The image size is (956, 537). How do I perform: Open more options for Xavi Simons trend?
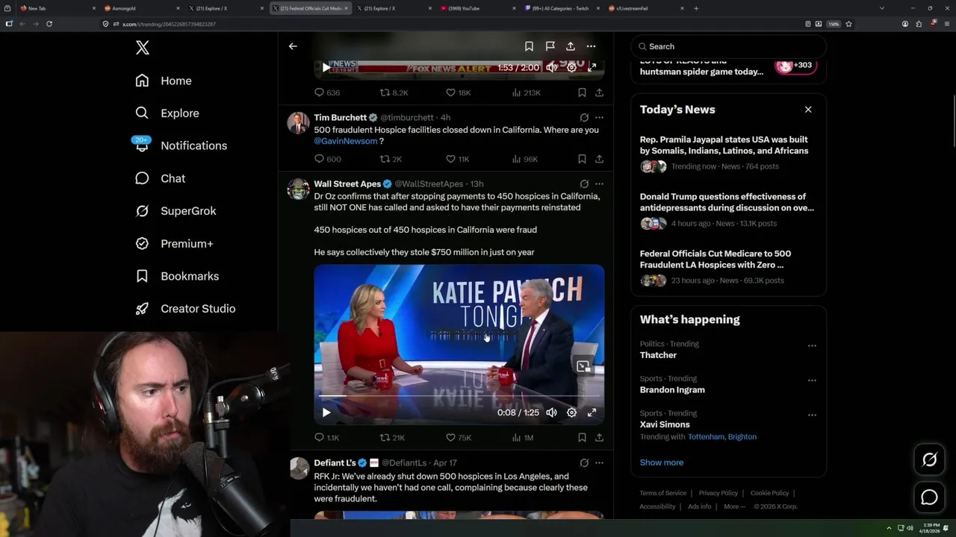[x=812, y=415]
